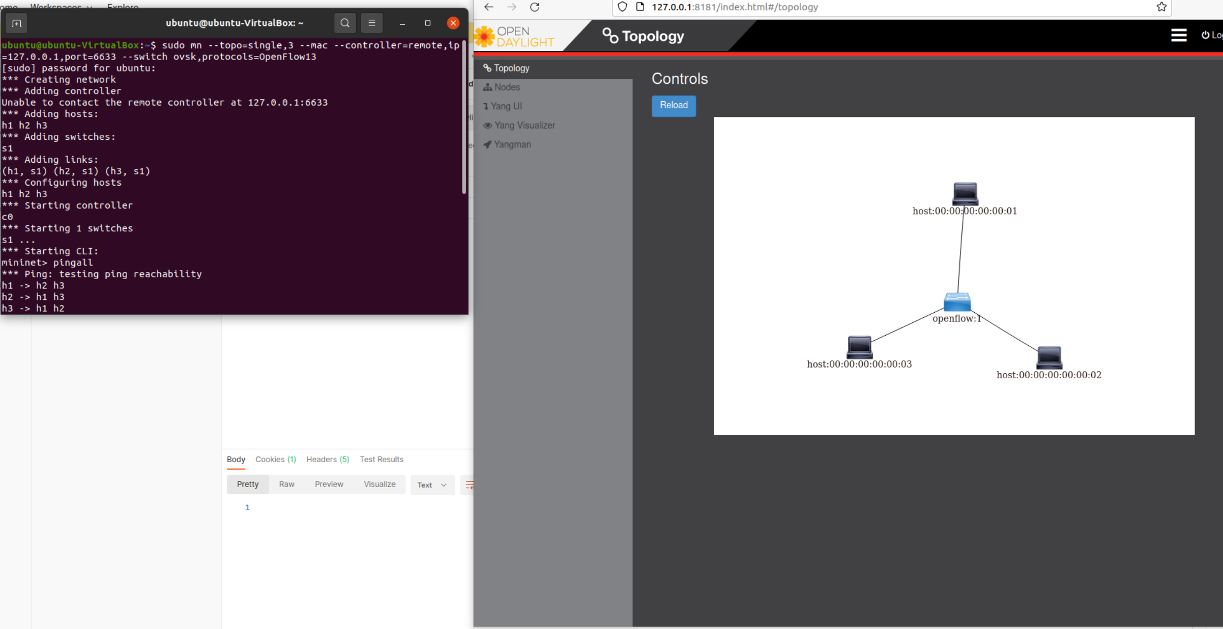The width and height of the screenshot is (1223, 629).
Task: Go back with browser arrow
Action: pos(489,7)
